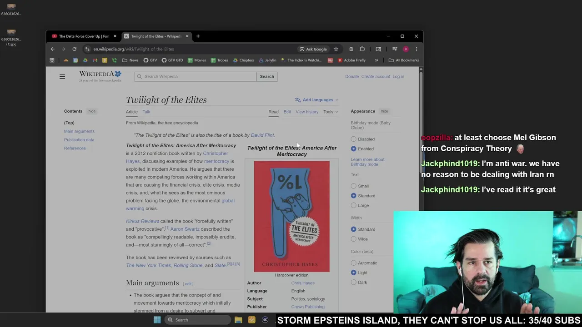Click the book cover thumbnail
This screenshot has height=327, width=582.
pyautogui.click(x=291, y=217)
